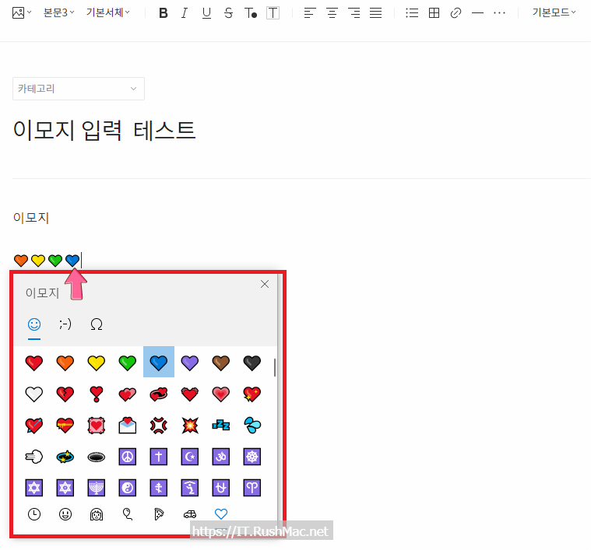The height and width of the screenshot is (550, 591).
Task: Open the image insert menu
Action: click(22, 12)
